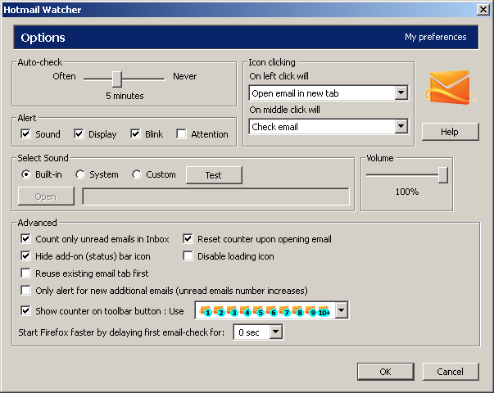The height and width of the screenshot is (393, 494).
Task: Click the Hotmail envelope logo icon
Action: (x=451, y=88)
